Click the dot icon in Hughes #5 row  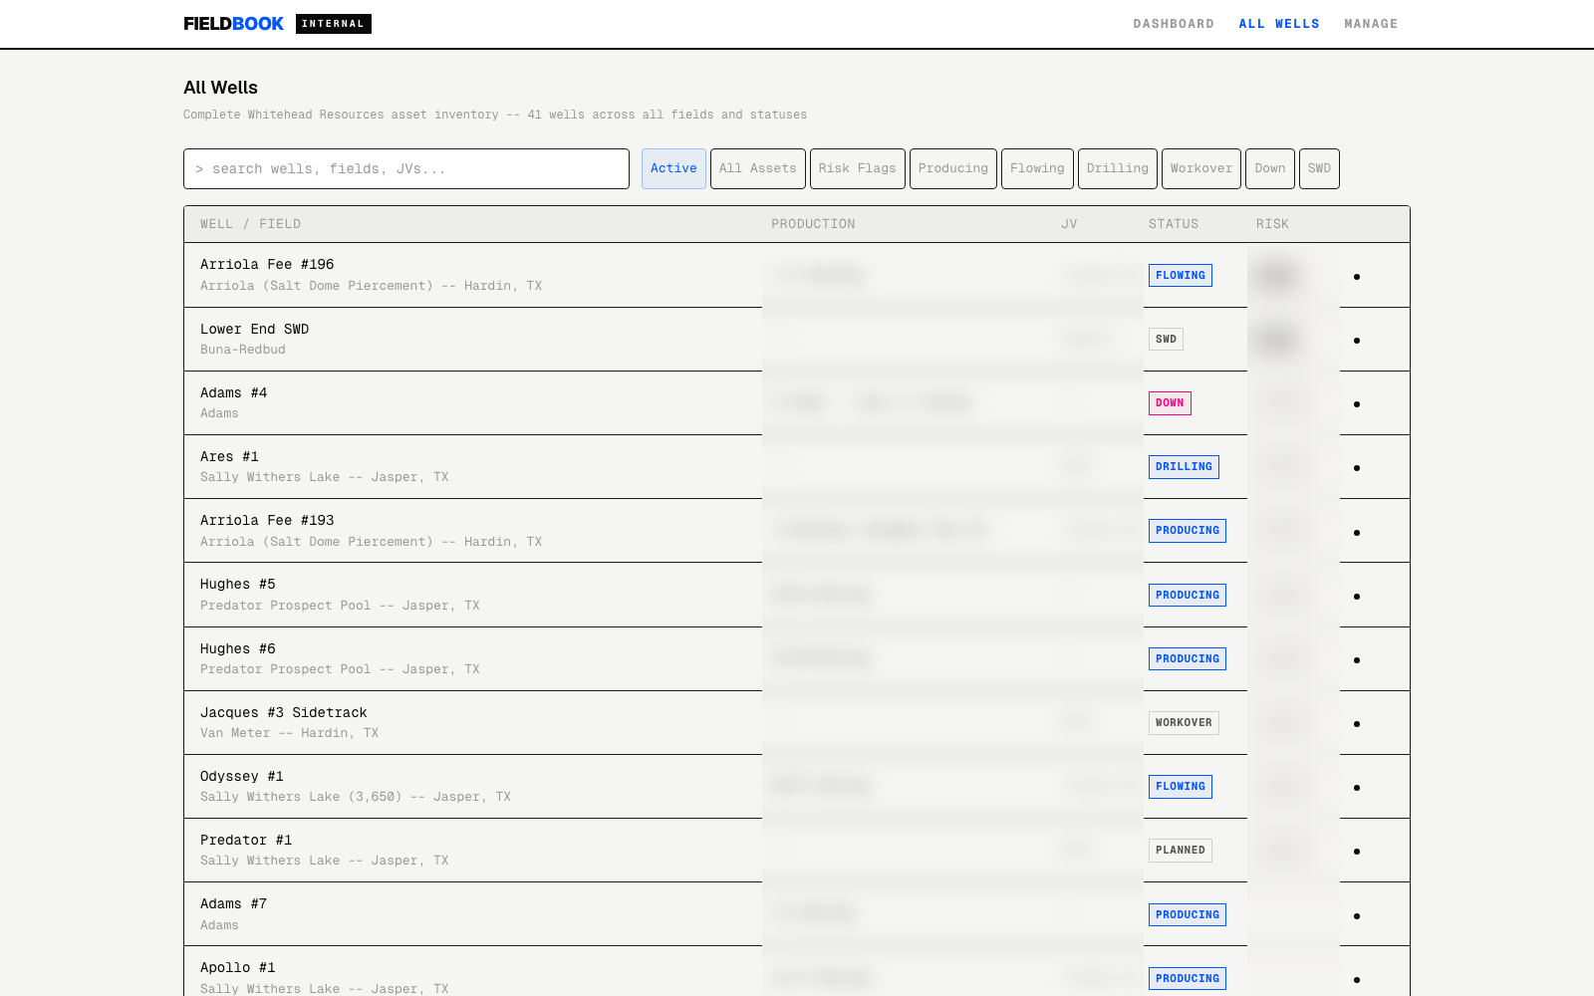click(1357, 596)
